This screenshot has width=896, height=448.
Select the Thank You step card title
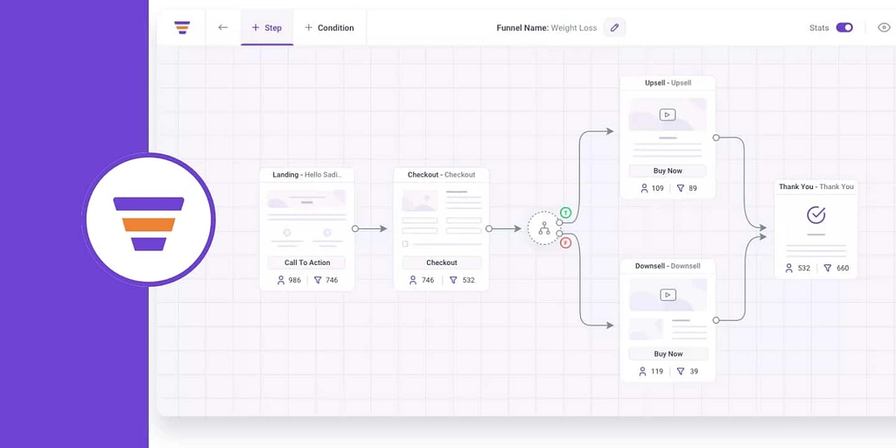coord(816,187)
